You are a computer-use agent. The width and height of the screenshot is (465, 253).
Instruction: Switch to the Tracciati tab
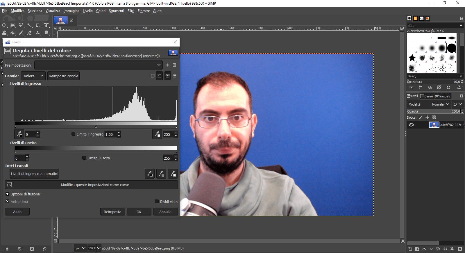[442, 96]
